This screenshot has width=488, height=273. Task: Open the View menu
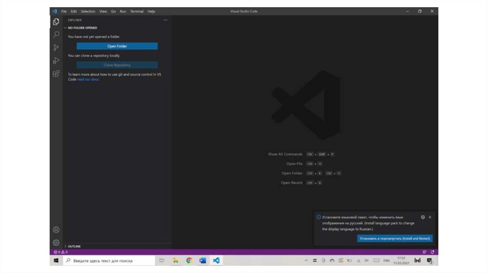103,11
